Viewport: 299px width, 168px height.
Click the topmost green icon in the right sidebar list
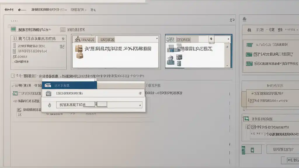tap(249, 45)
